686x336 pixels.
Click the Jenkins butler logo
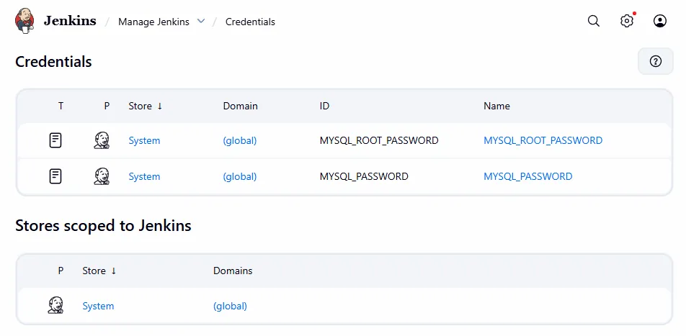pyautogui.click(x=24, y=21)
